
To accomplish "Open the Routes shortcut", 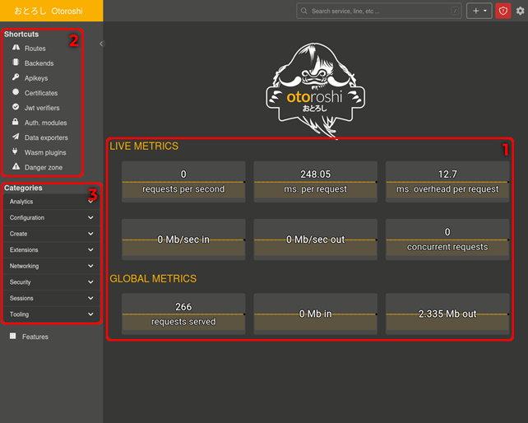I will pyautogui.click(x=35, y=49).
